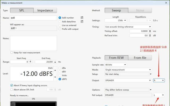
Task: Open date format icon next to Add date/time
Action: [x=82, y=21]
